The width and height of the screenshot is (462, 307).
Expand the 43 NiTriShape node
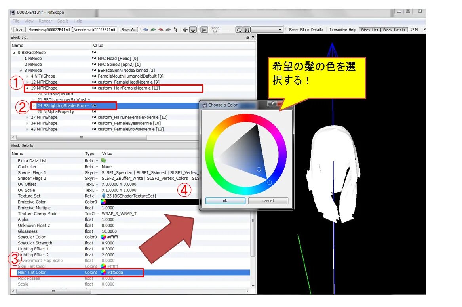tap(27, 129)
